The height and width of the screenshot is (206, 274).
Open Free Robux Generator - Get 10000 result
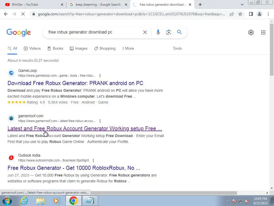click(74, 168)
